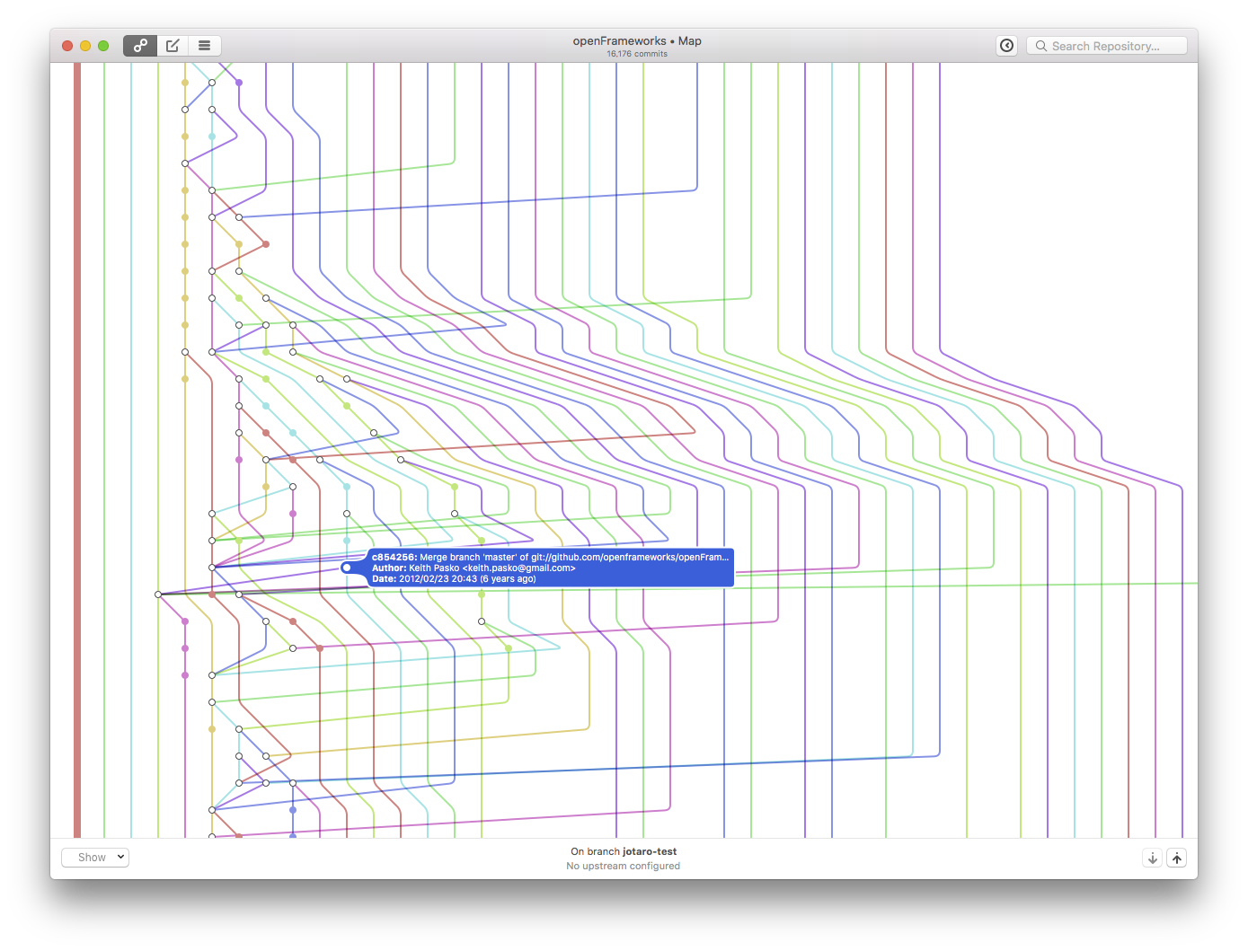Click the jotaro-test branch name label
The height and width of the screenshot is (951, 1248).
(x=650, y=851)
